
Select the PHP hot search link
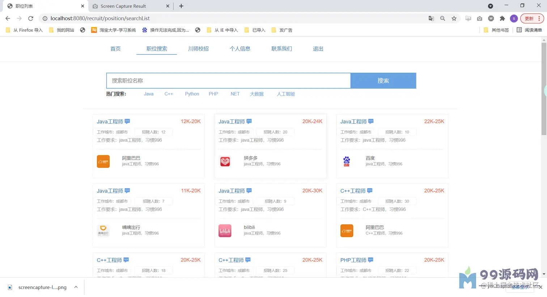click(x=213, y=94)
